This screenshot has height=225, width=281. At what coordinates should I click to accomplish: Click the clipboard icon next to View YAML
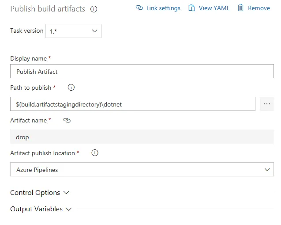click(191, 8)
